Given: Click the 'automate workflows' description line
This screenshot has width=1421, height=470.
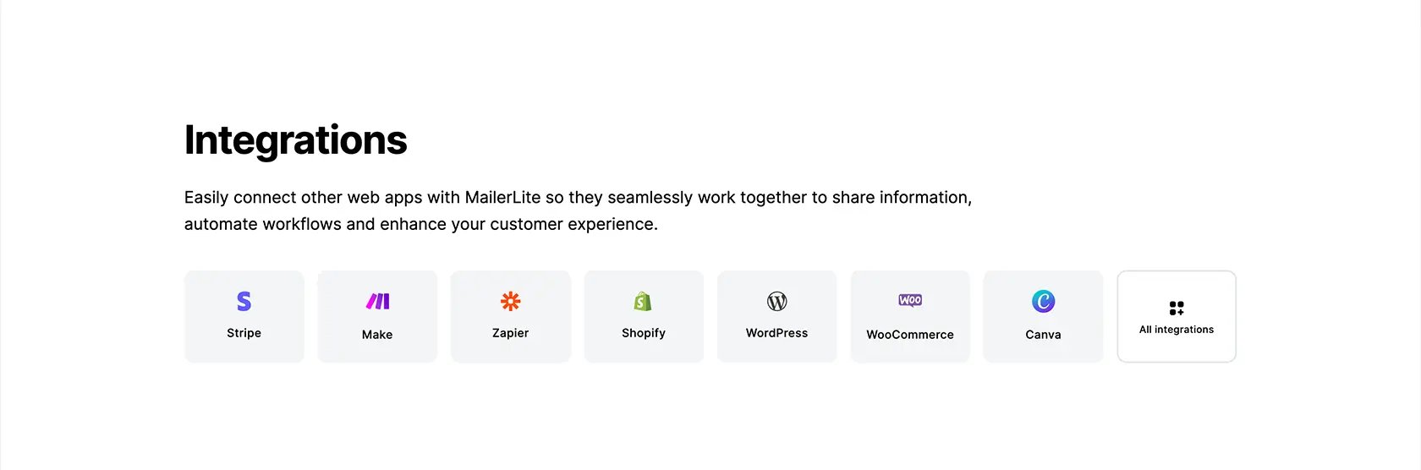Looking at the screenshot, I should point(421,224).
